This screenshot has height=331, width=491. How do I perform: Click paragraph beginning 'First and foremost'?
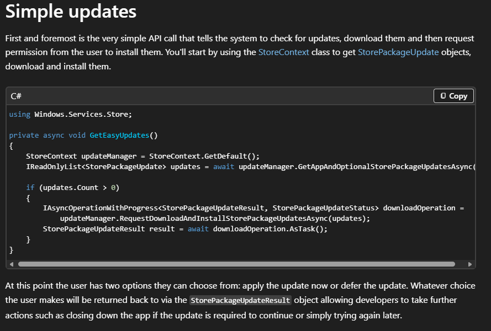pos(240,52)
